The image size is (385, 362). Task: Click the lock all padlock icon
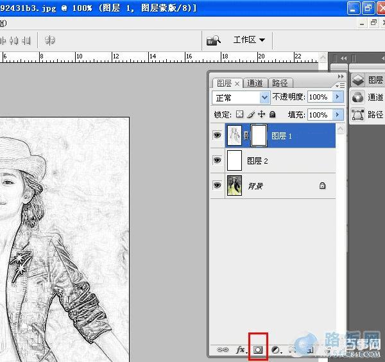pyautogui.click(x=272, y=115)
